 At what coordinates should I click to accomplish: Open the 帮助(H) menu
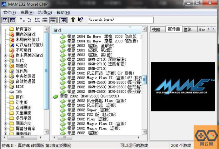(x=63, y=12)
